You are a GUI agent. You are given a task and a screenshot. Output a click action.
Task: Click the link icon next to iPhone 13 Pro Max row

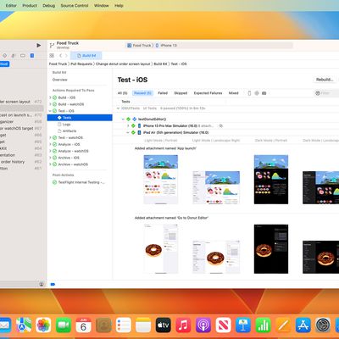221,125
